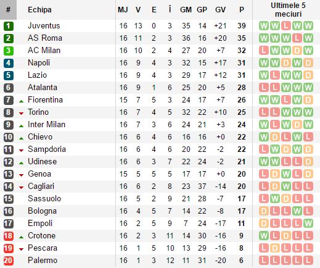320x268 pixels.
Task: Click Palermo rank 20 red badge
Action: (9, 261)
